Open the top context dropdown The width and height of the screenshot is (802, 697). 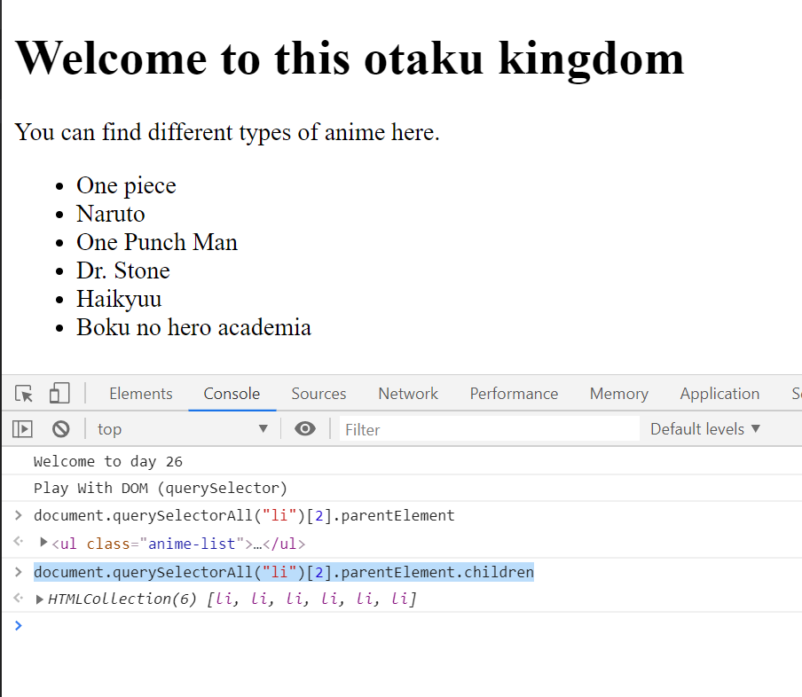183,429
